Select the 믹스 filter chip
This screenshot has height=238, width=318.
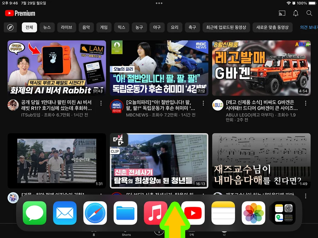(x=122, y=27)
